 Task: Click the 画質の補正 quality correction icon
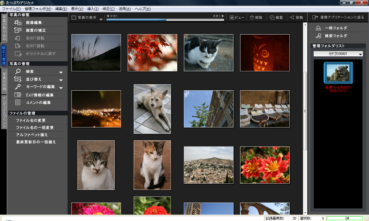(x=18, y=30)
